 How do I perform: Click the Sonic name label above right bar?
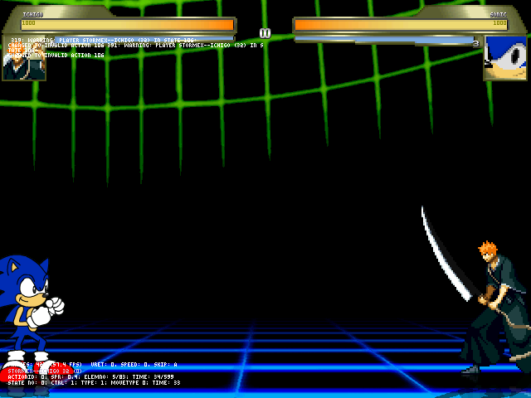[x=497, y=14]
